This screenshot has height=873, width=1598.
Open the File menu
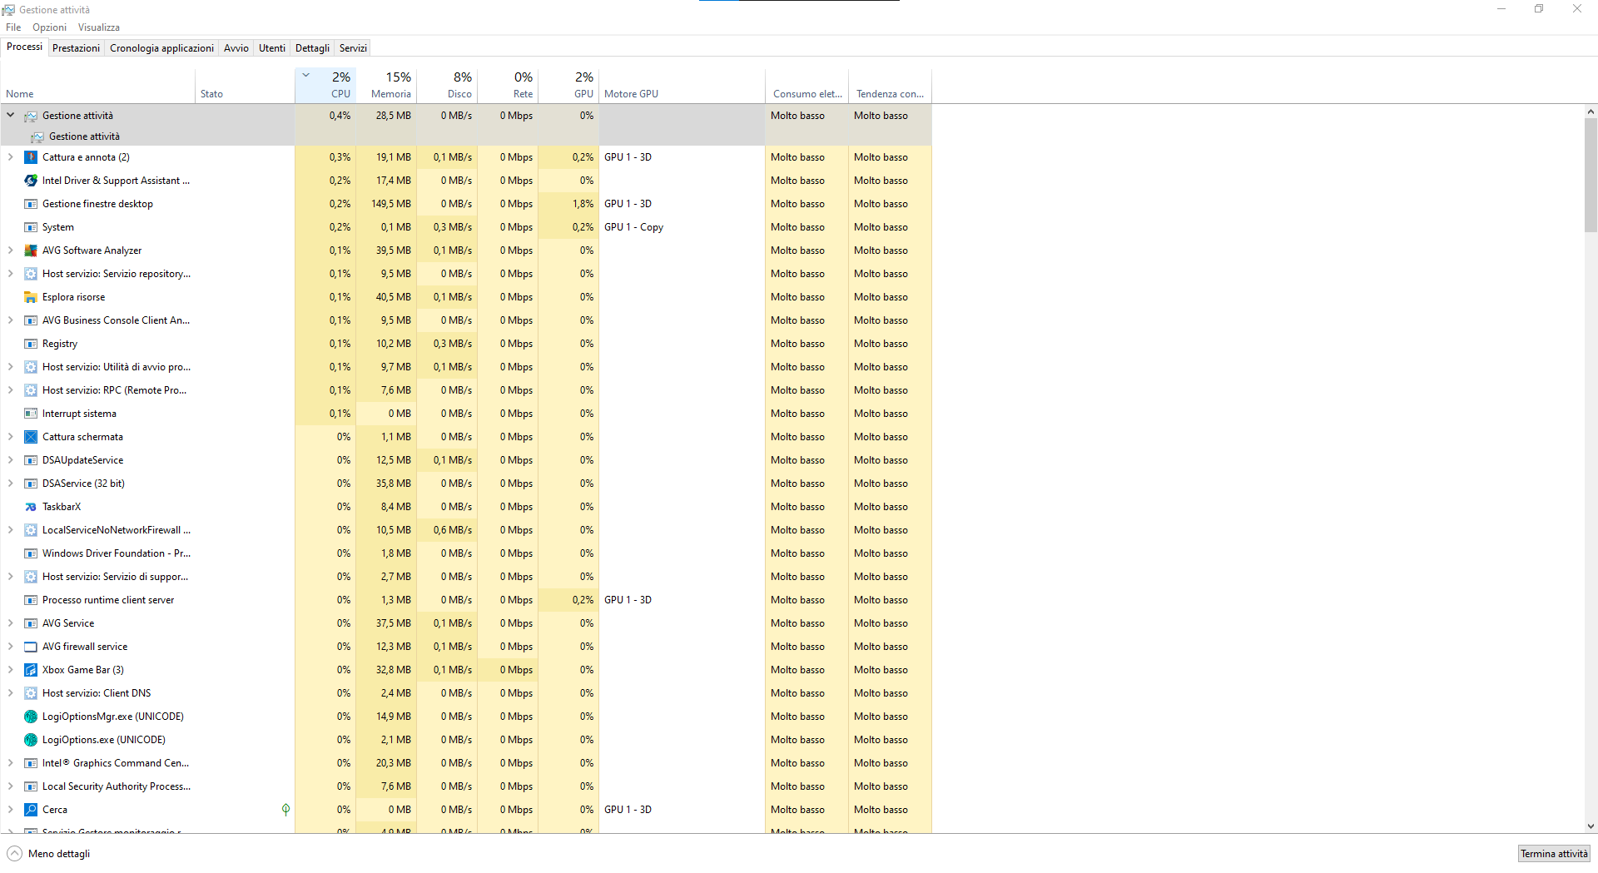[x=13, y=27]
